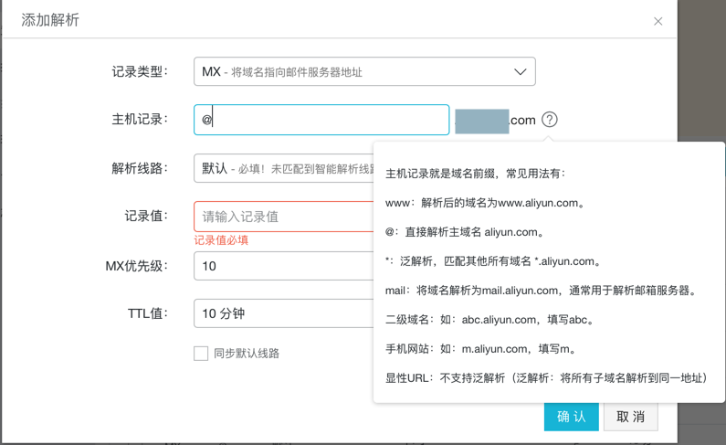Focus the 主机记录 input containing @
Screen dimensions: 726x445
321,120
